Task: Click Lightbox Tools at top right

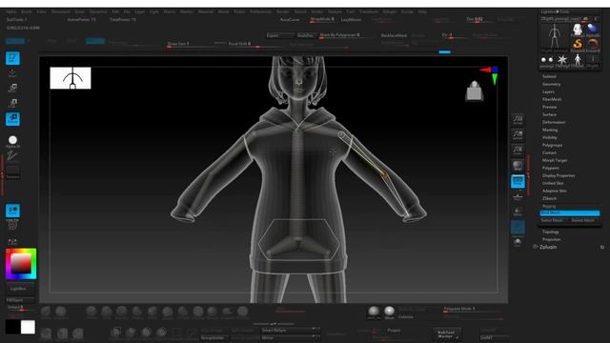Action: coord(555,12)
